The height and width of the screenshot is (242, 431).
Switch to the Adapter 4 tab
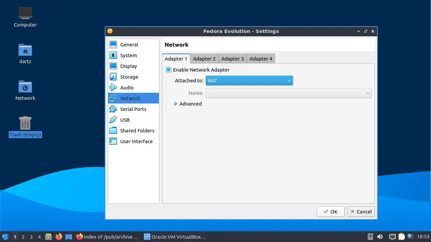(x=261, y=59)
